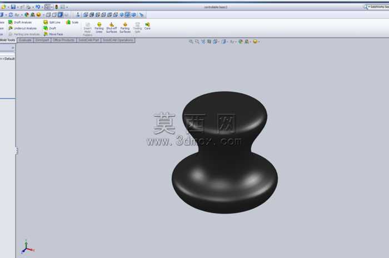The image size is (389, 258).
Task: Open the New document dropdown arrow
Action: click(x=8, y=7)
